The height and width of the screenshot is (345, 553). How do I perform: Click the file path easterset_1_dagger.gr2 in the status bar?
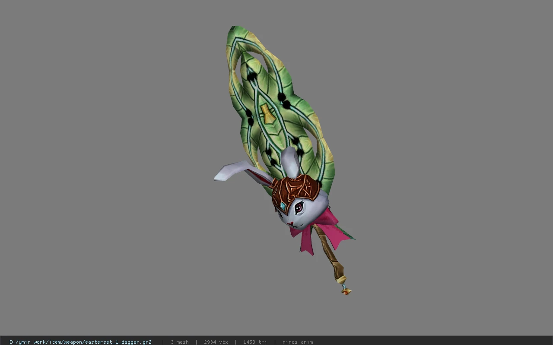point(80,342)
